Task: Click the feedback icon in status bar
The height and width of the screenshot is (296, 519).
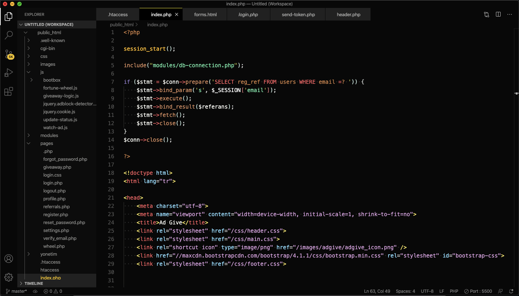Action: tap(500, 291)
